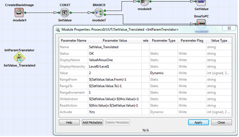Viewport: 239px width, 137px height.
Task: Close the properties dialog with Close button
Action: (221, 122)
